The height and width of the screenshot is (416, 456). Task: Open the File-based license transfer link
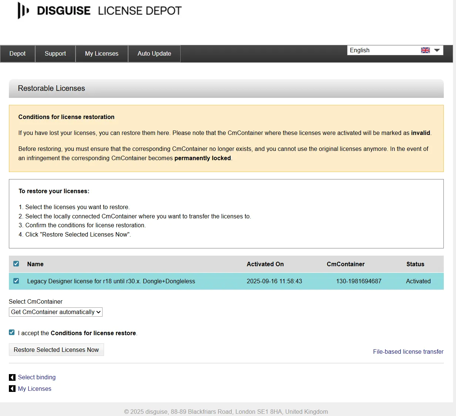(408, 351)
